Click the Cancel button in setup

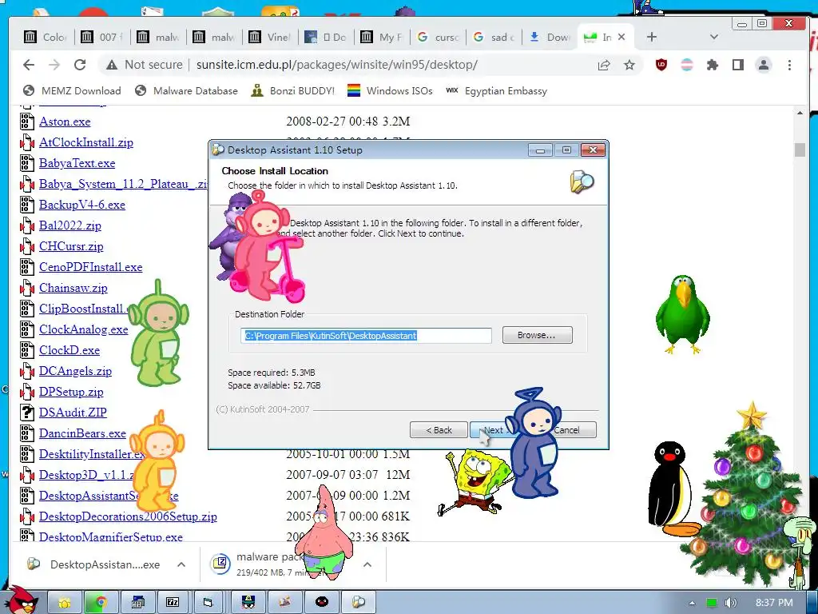568,430
